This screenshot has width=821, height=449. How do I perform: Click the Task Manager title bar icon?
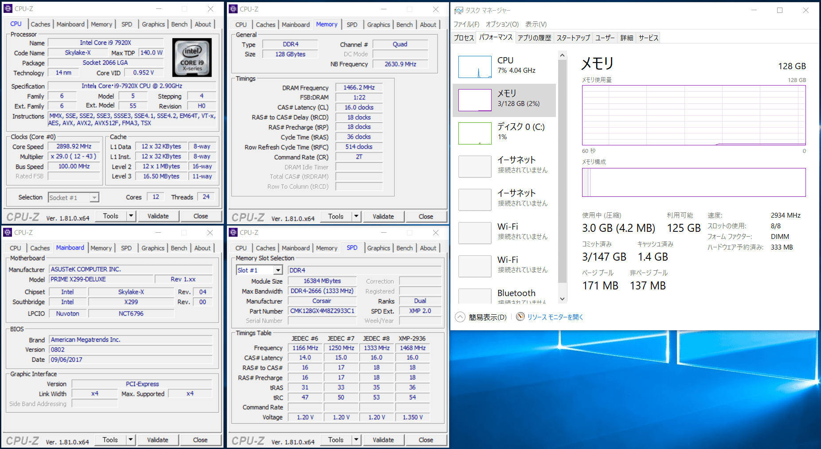coord(458,10)
